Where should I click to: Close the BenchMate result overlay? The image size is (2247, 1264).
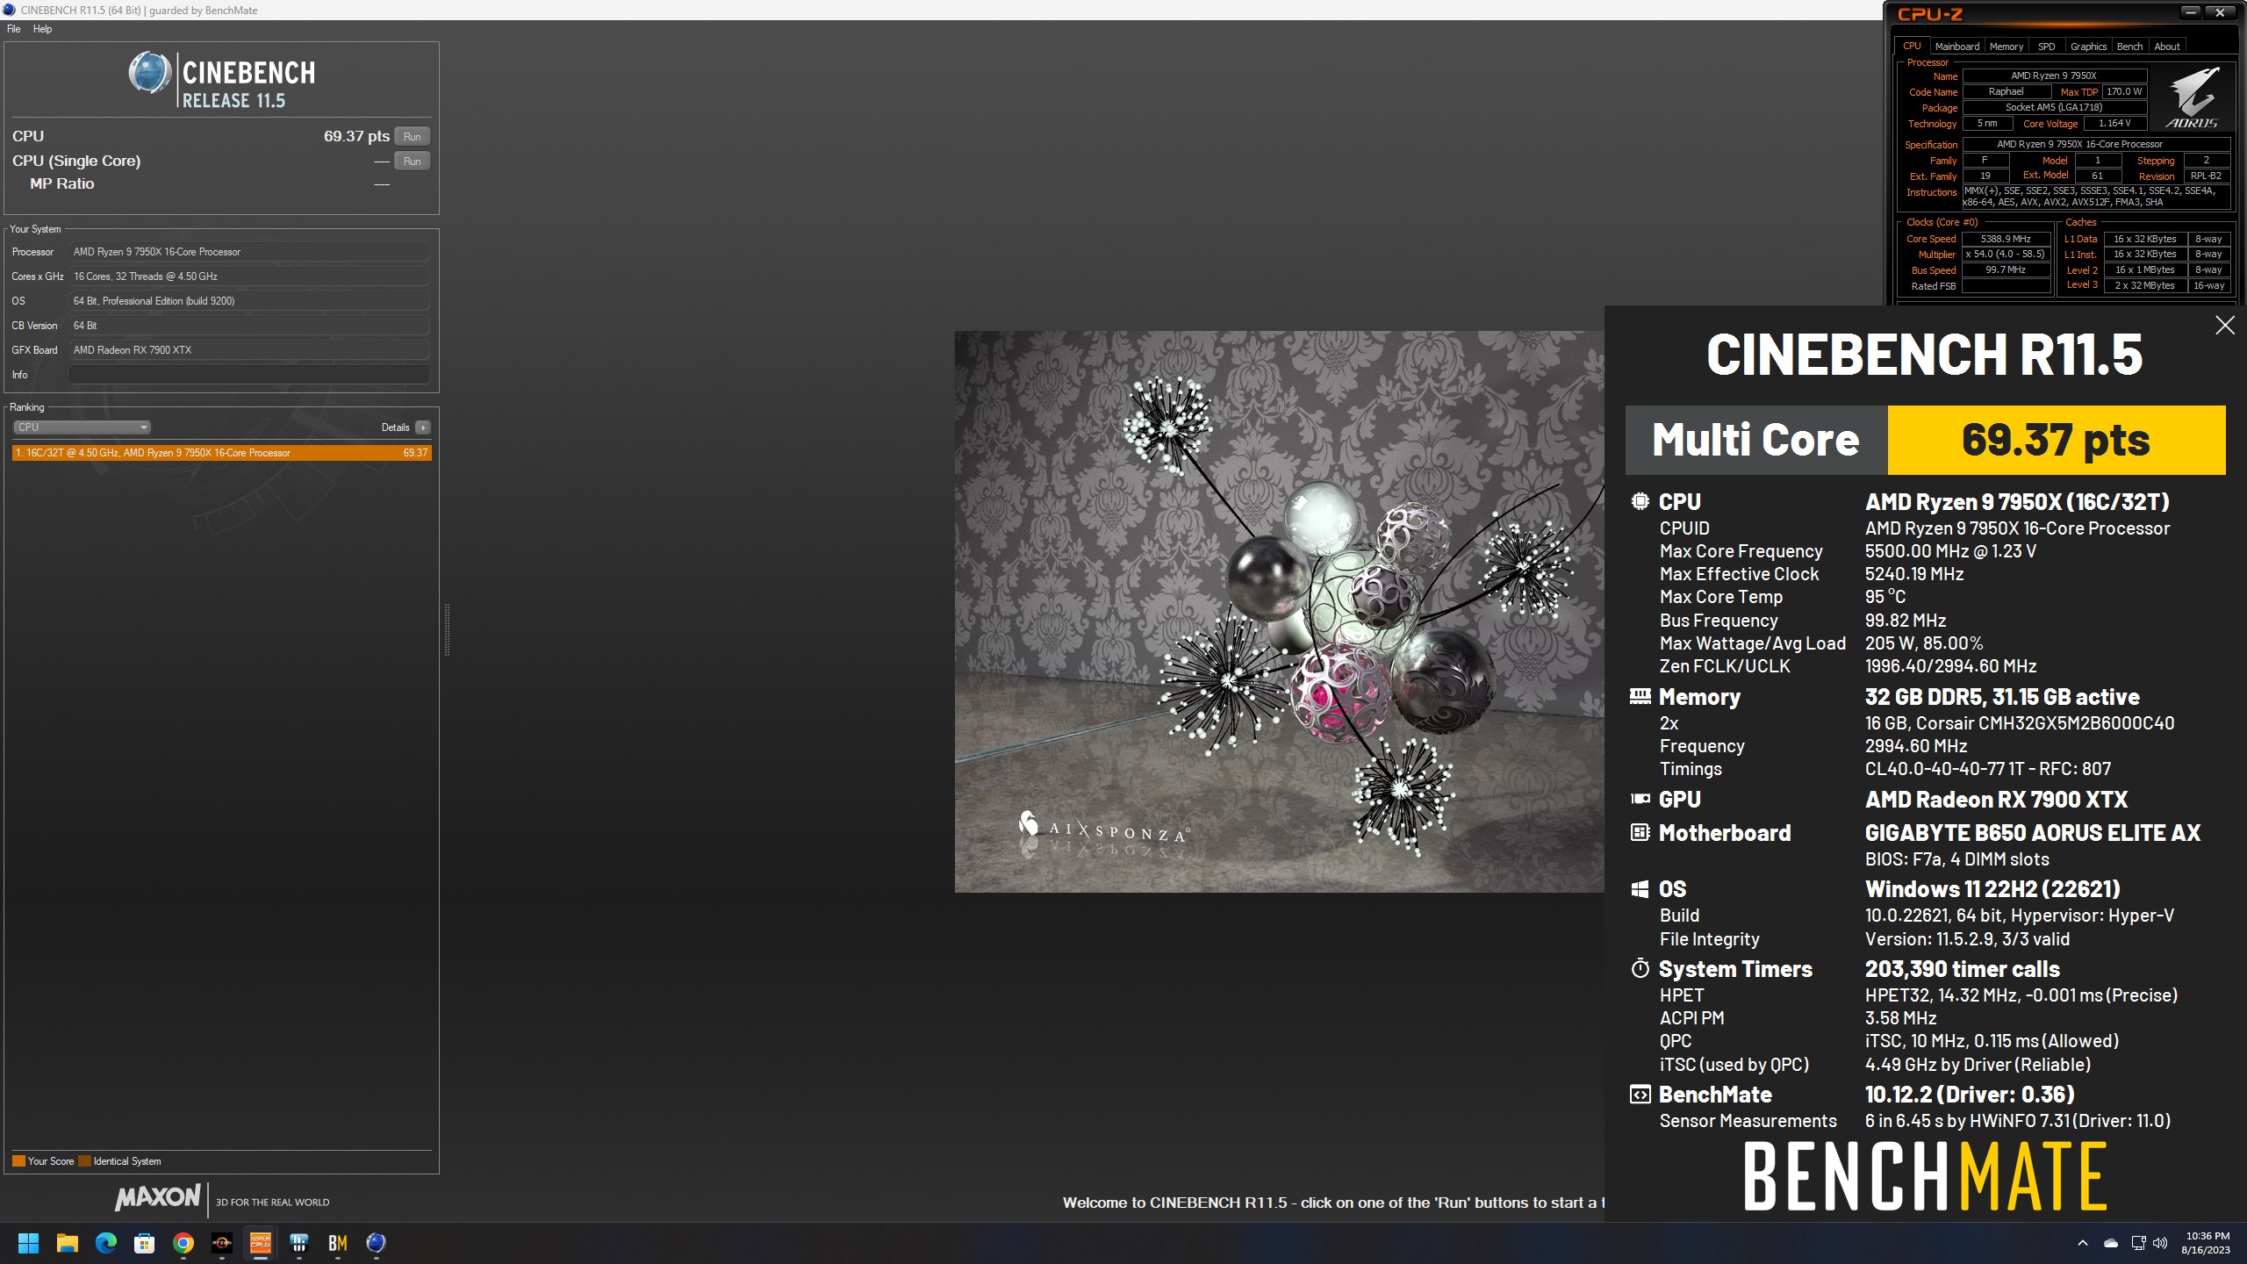tap(2225, 326)
